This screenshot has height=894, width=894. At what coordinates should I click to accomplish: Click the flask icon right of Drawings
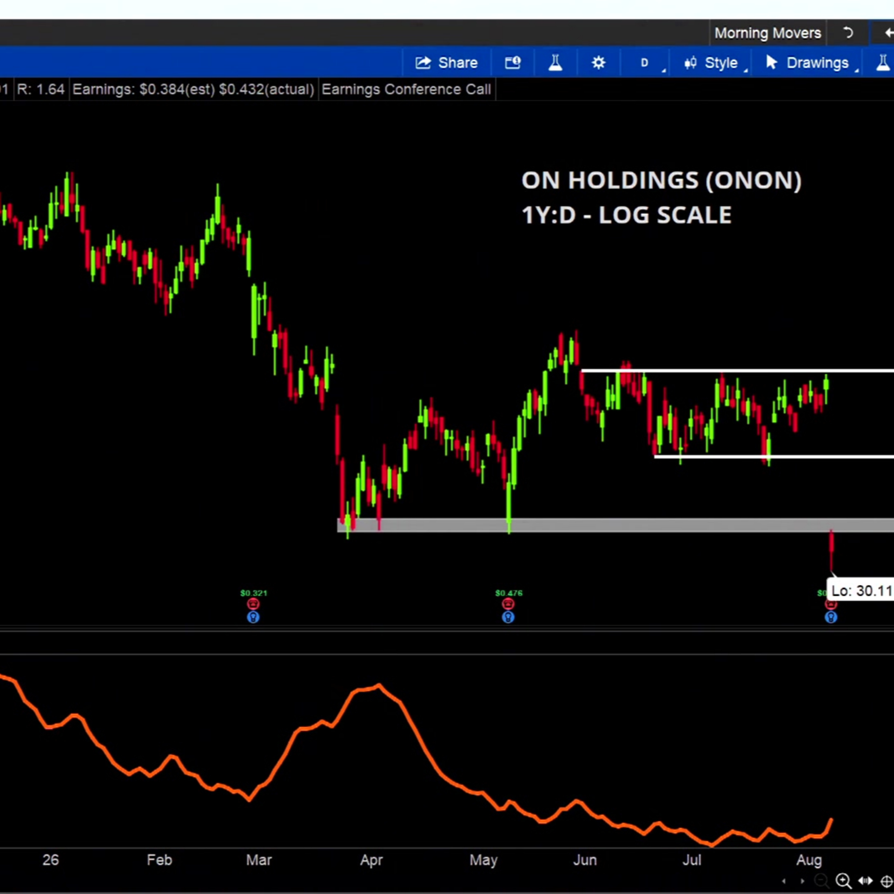pos(883,63)
